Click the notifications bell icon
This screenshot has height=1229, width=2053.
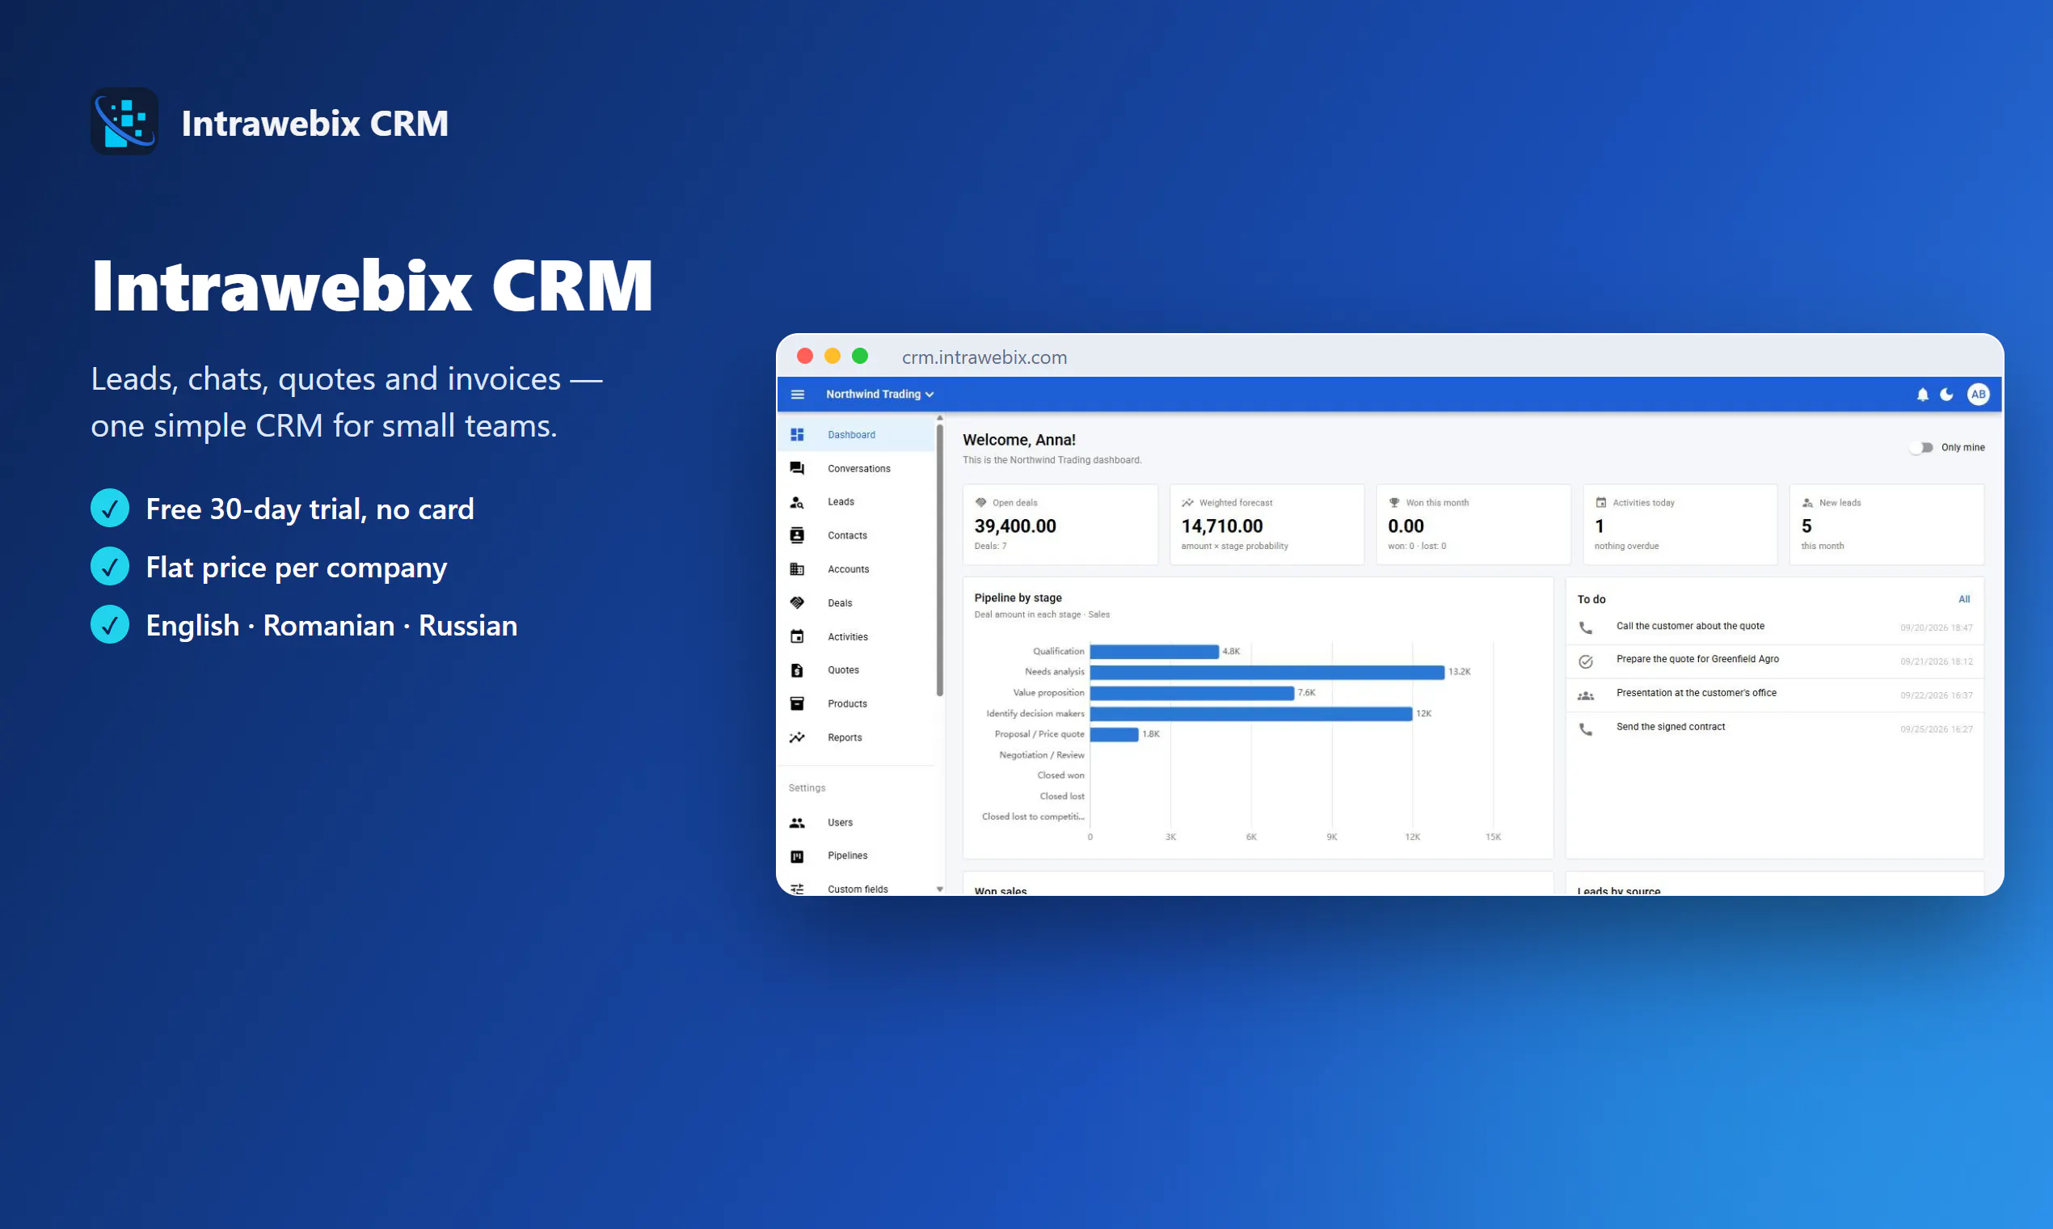click(1922, 395)
